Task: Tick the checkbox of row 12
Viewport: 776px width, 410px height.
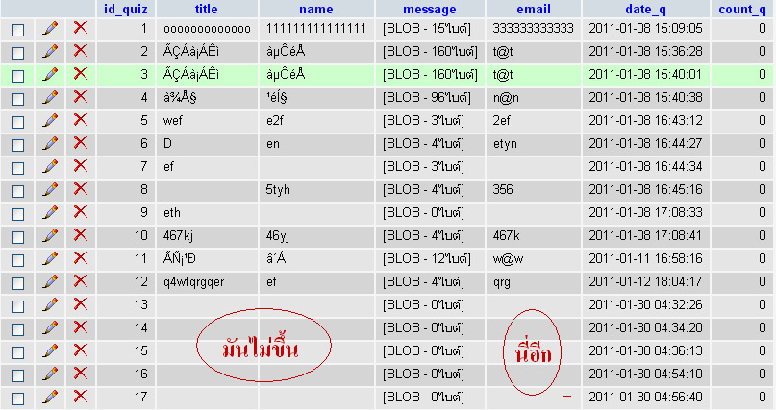Action: point(18,283)
